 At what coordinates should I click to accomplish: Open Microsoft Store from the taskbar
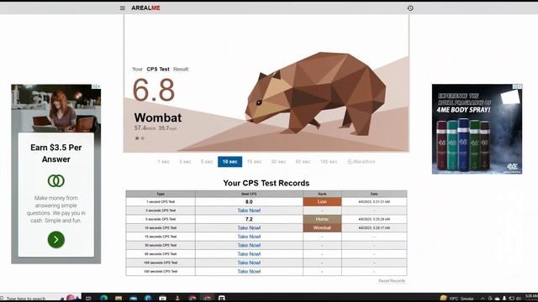[x=162, y=299]
